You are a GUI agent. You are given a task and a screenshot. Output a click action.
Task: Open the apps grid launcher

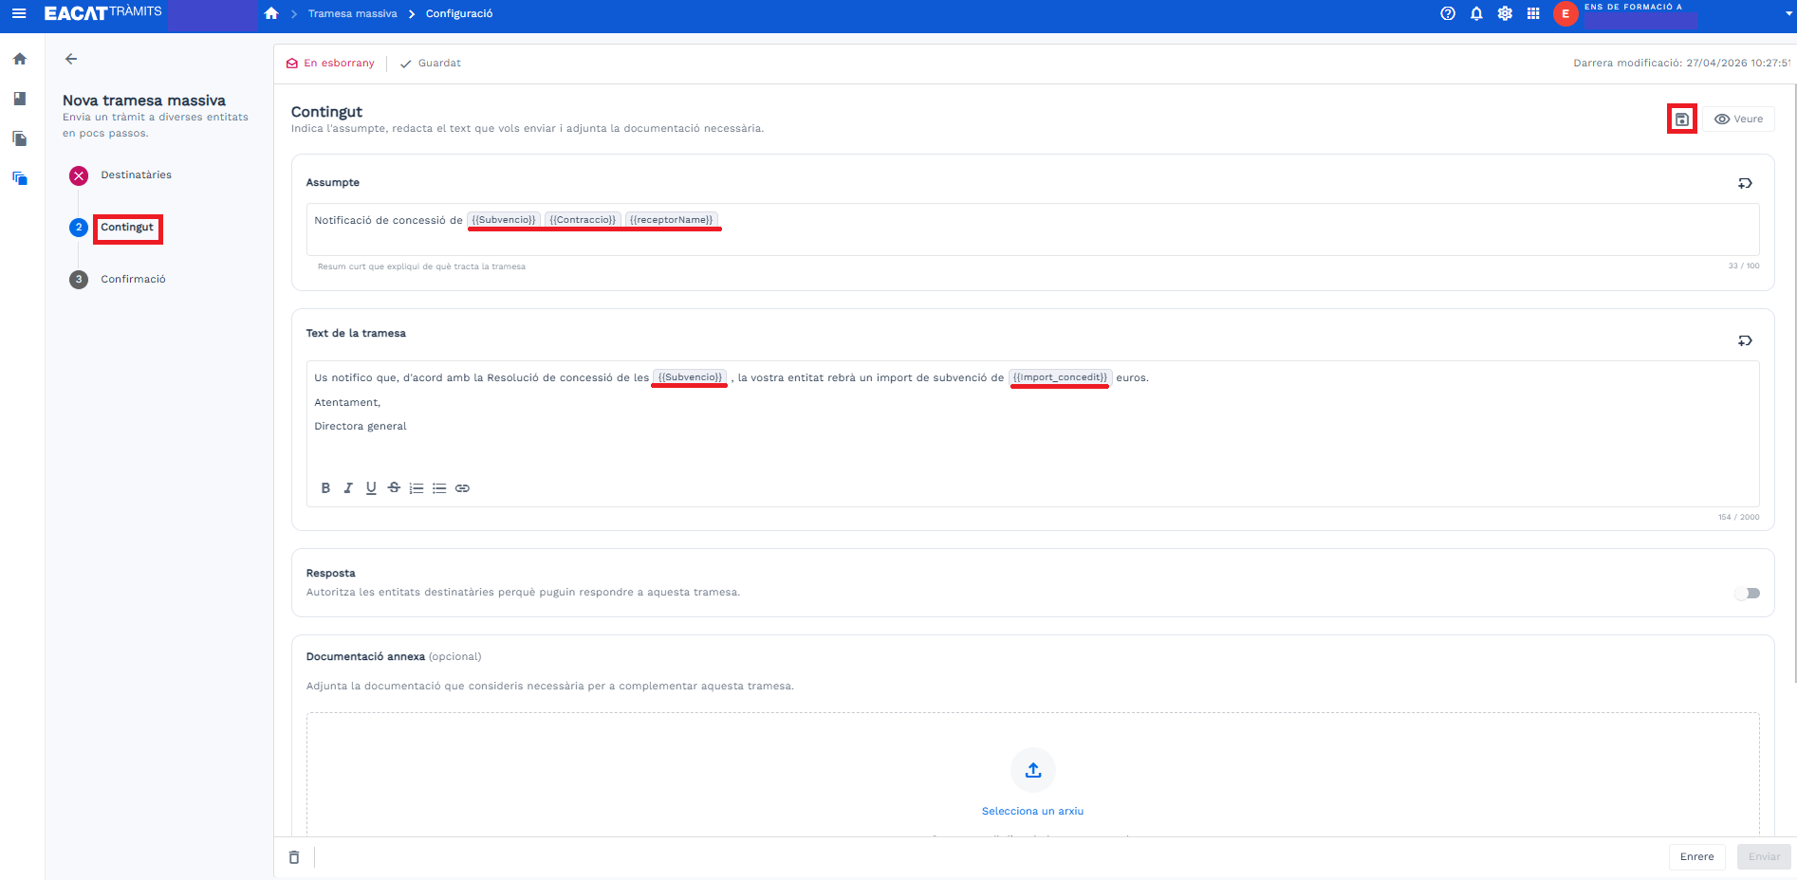click(1533, 13)
